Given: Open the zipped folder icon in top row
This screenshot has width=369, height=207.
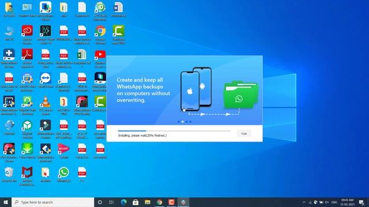Looking at the screenshot, I should click(x=64, y=10).
